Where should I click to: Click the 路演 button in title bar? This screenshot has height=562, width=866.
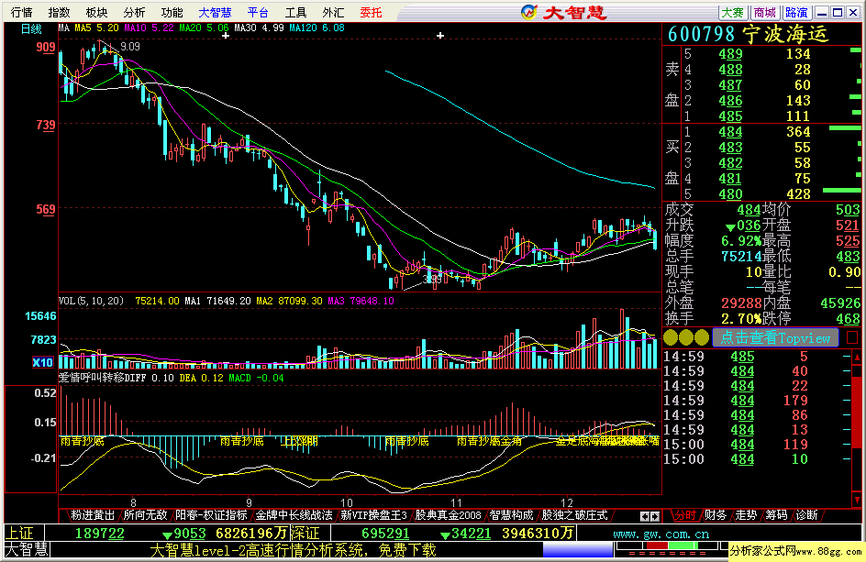pyautogui.click(x=796, y=12)
